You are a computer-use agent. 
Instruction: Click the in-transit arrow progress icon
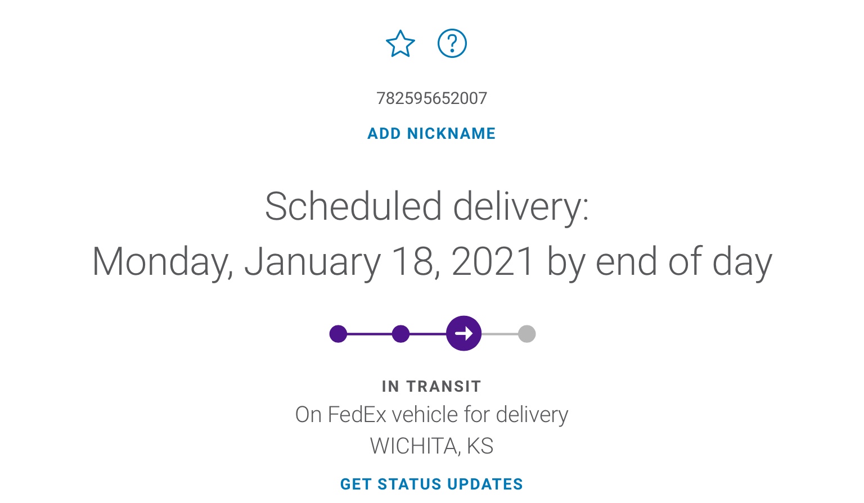tap(463, 334)
